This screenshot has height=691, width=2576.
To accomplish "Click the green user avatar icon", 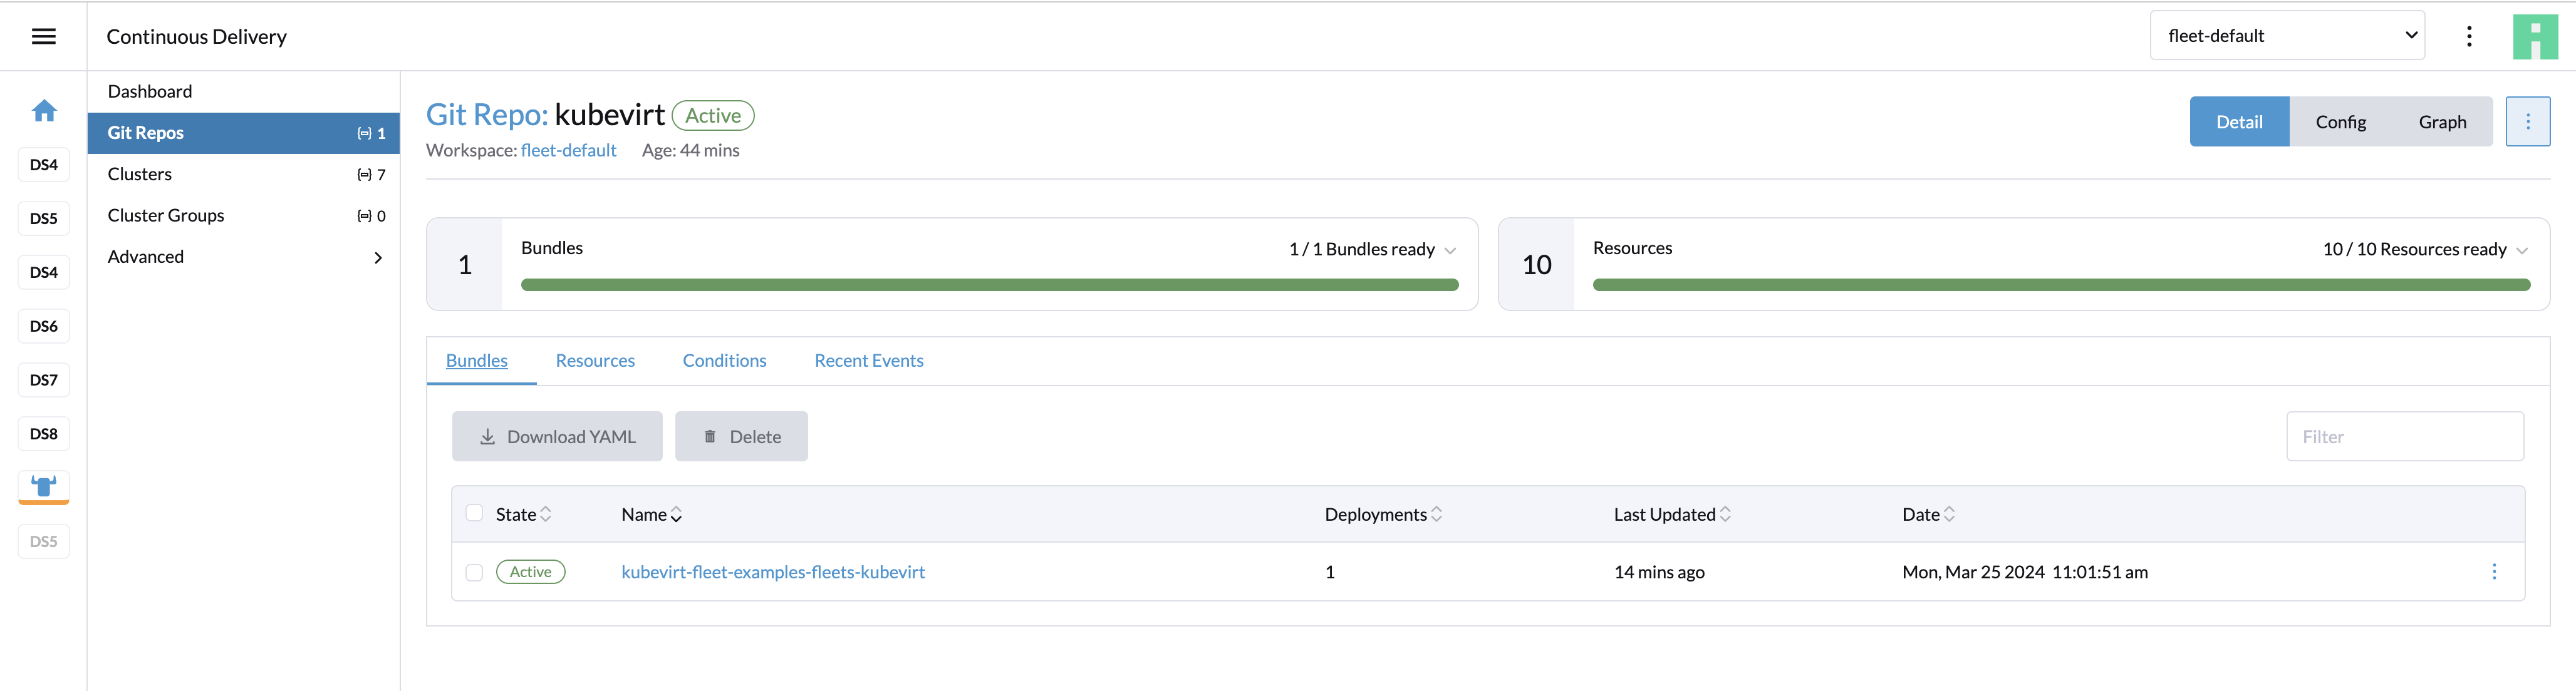I will coord(2534,37).
